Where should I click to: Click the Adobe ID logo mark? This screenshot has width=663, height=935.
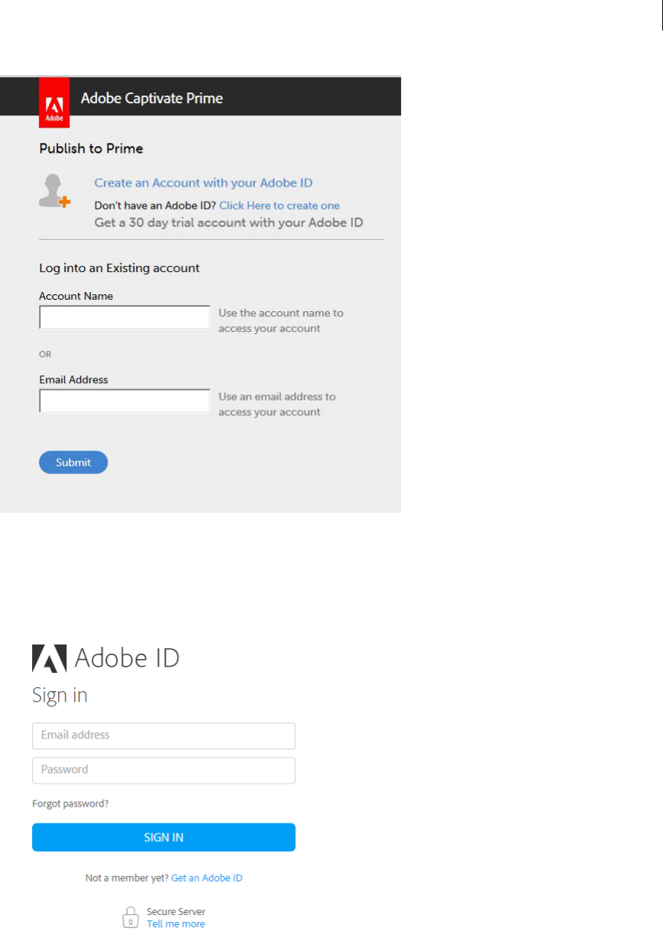pyautogui.click(x=50, y=657)
